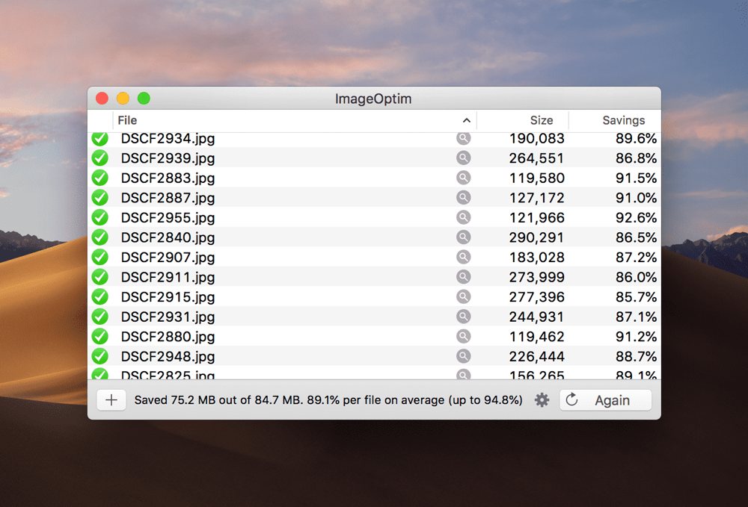Click the size value 183,028
The height and width of the screenshot is (507, 748).
click(536, 257)
